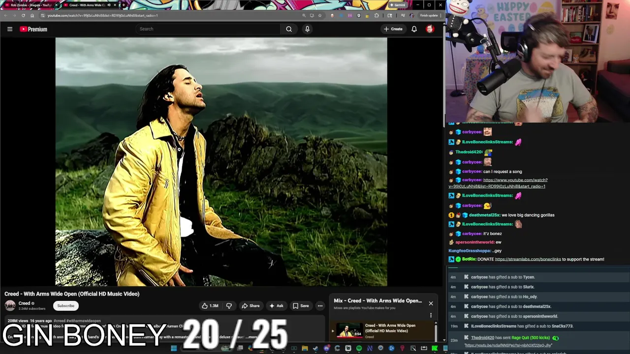
Task: Open Discord from the taskbar
Action: [326, 349]
